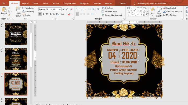Open the File tab
The image size is (188, 105).
[x=4, y=3]
